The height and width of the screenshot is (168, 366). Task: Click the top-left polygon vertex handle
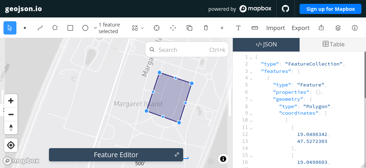[x=159, y=72]
